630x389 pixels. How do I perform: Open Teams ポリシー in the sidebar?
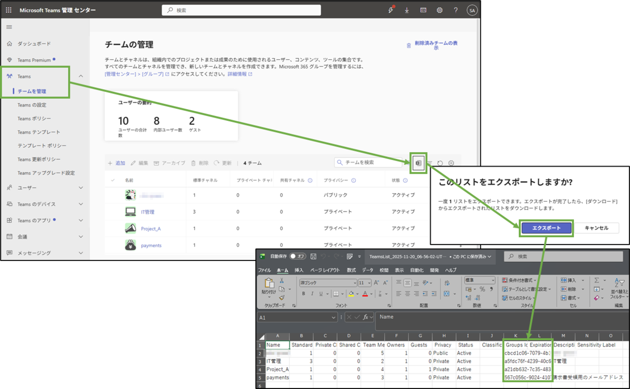[34, 119]
